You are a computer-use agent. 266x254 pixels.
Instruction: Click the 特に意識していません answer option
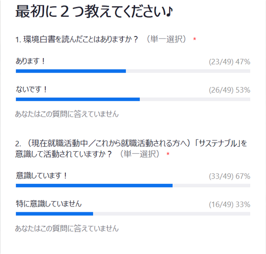[x=49, y=204]
